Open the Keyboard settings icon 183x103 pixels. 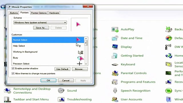click(x=115, y=64)
